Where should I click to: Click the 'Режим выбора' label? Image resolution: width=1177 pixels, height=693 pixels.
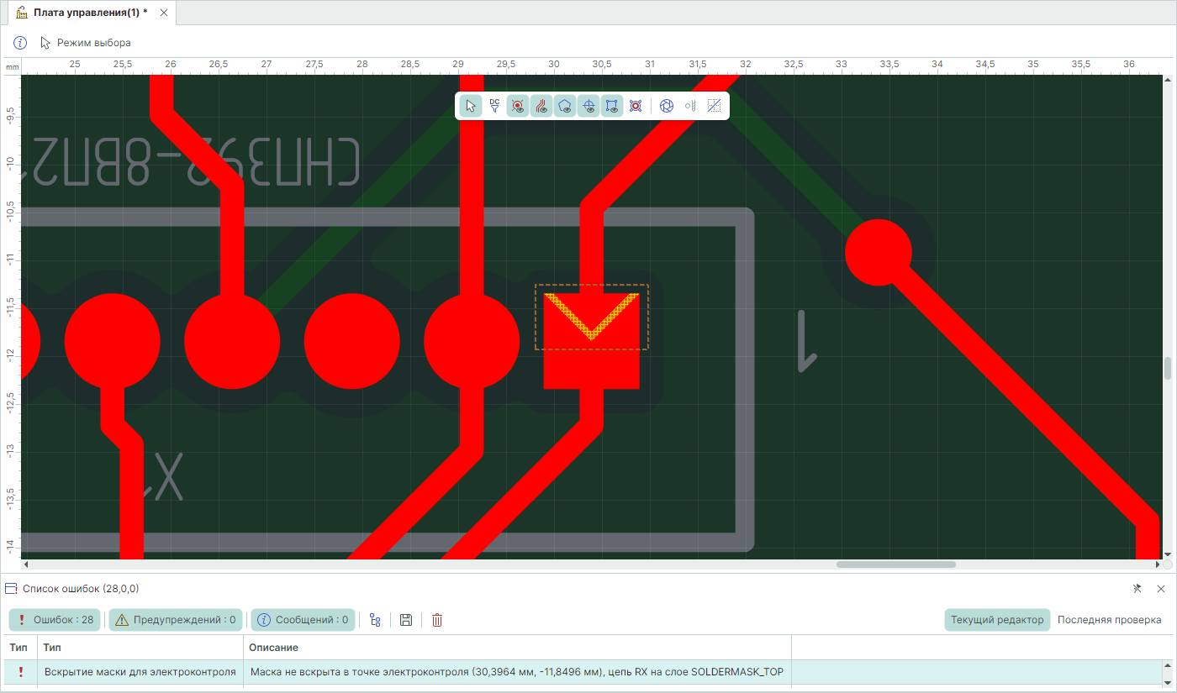coord(94,43)
